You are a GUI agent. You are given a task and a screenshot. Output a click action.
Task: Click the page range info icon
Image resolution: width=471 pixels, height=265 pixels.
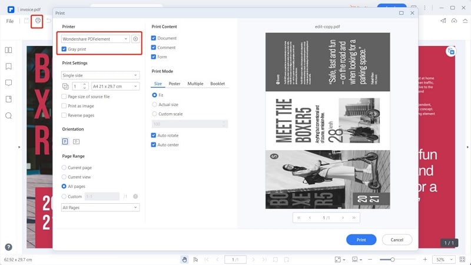point(135,196)
